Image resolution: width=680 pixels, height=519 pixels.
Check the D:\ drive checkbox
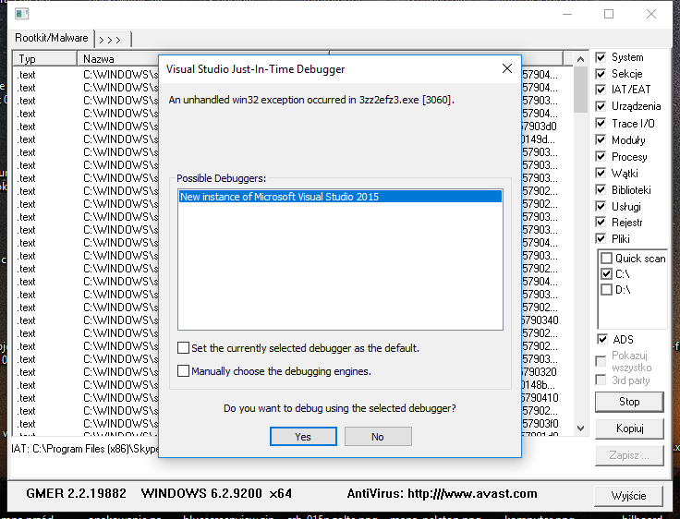tap(606, 290)
